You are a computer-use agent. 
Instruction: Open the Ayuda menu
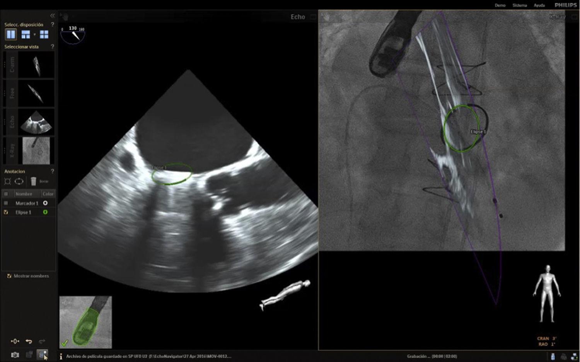[539, 5]
